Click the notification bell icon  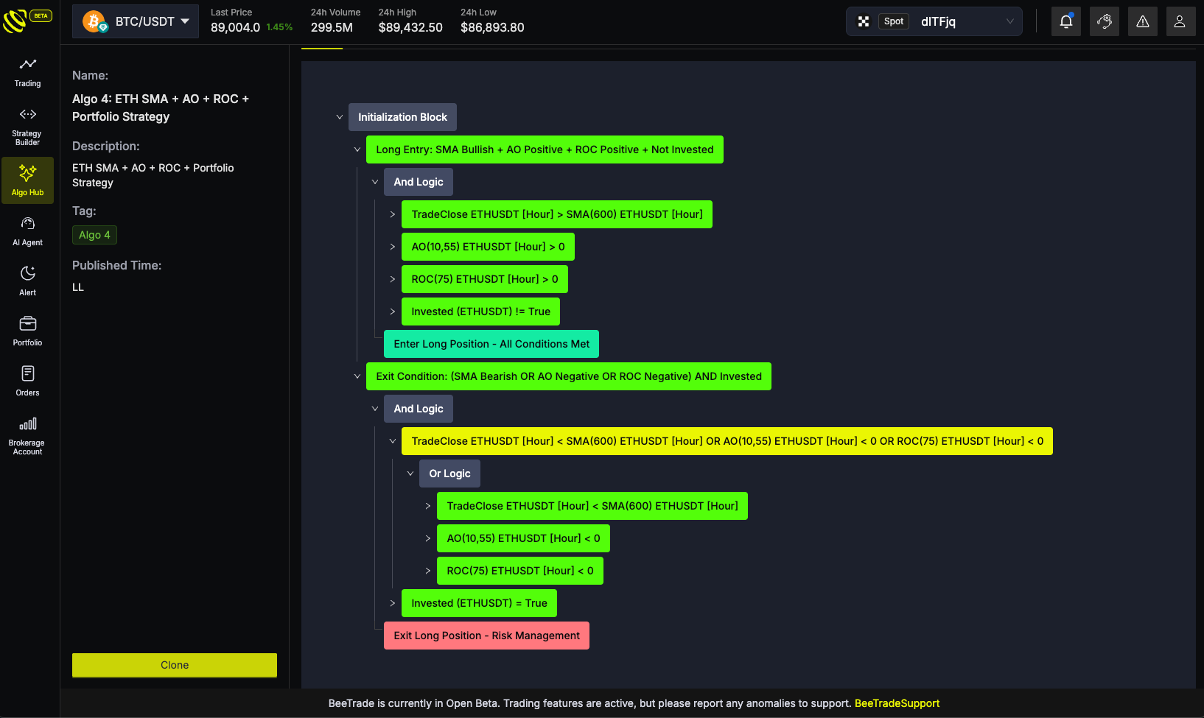(1066, 21)
